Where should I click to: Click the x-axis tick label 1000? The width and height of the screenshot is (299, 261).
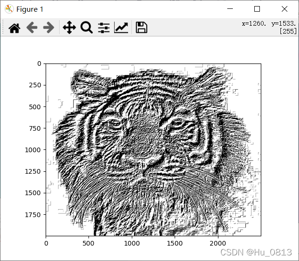click(132, 243)
